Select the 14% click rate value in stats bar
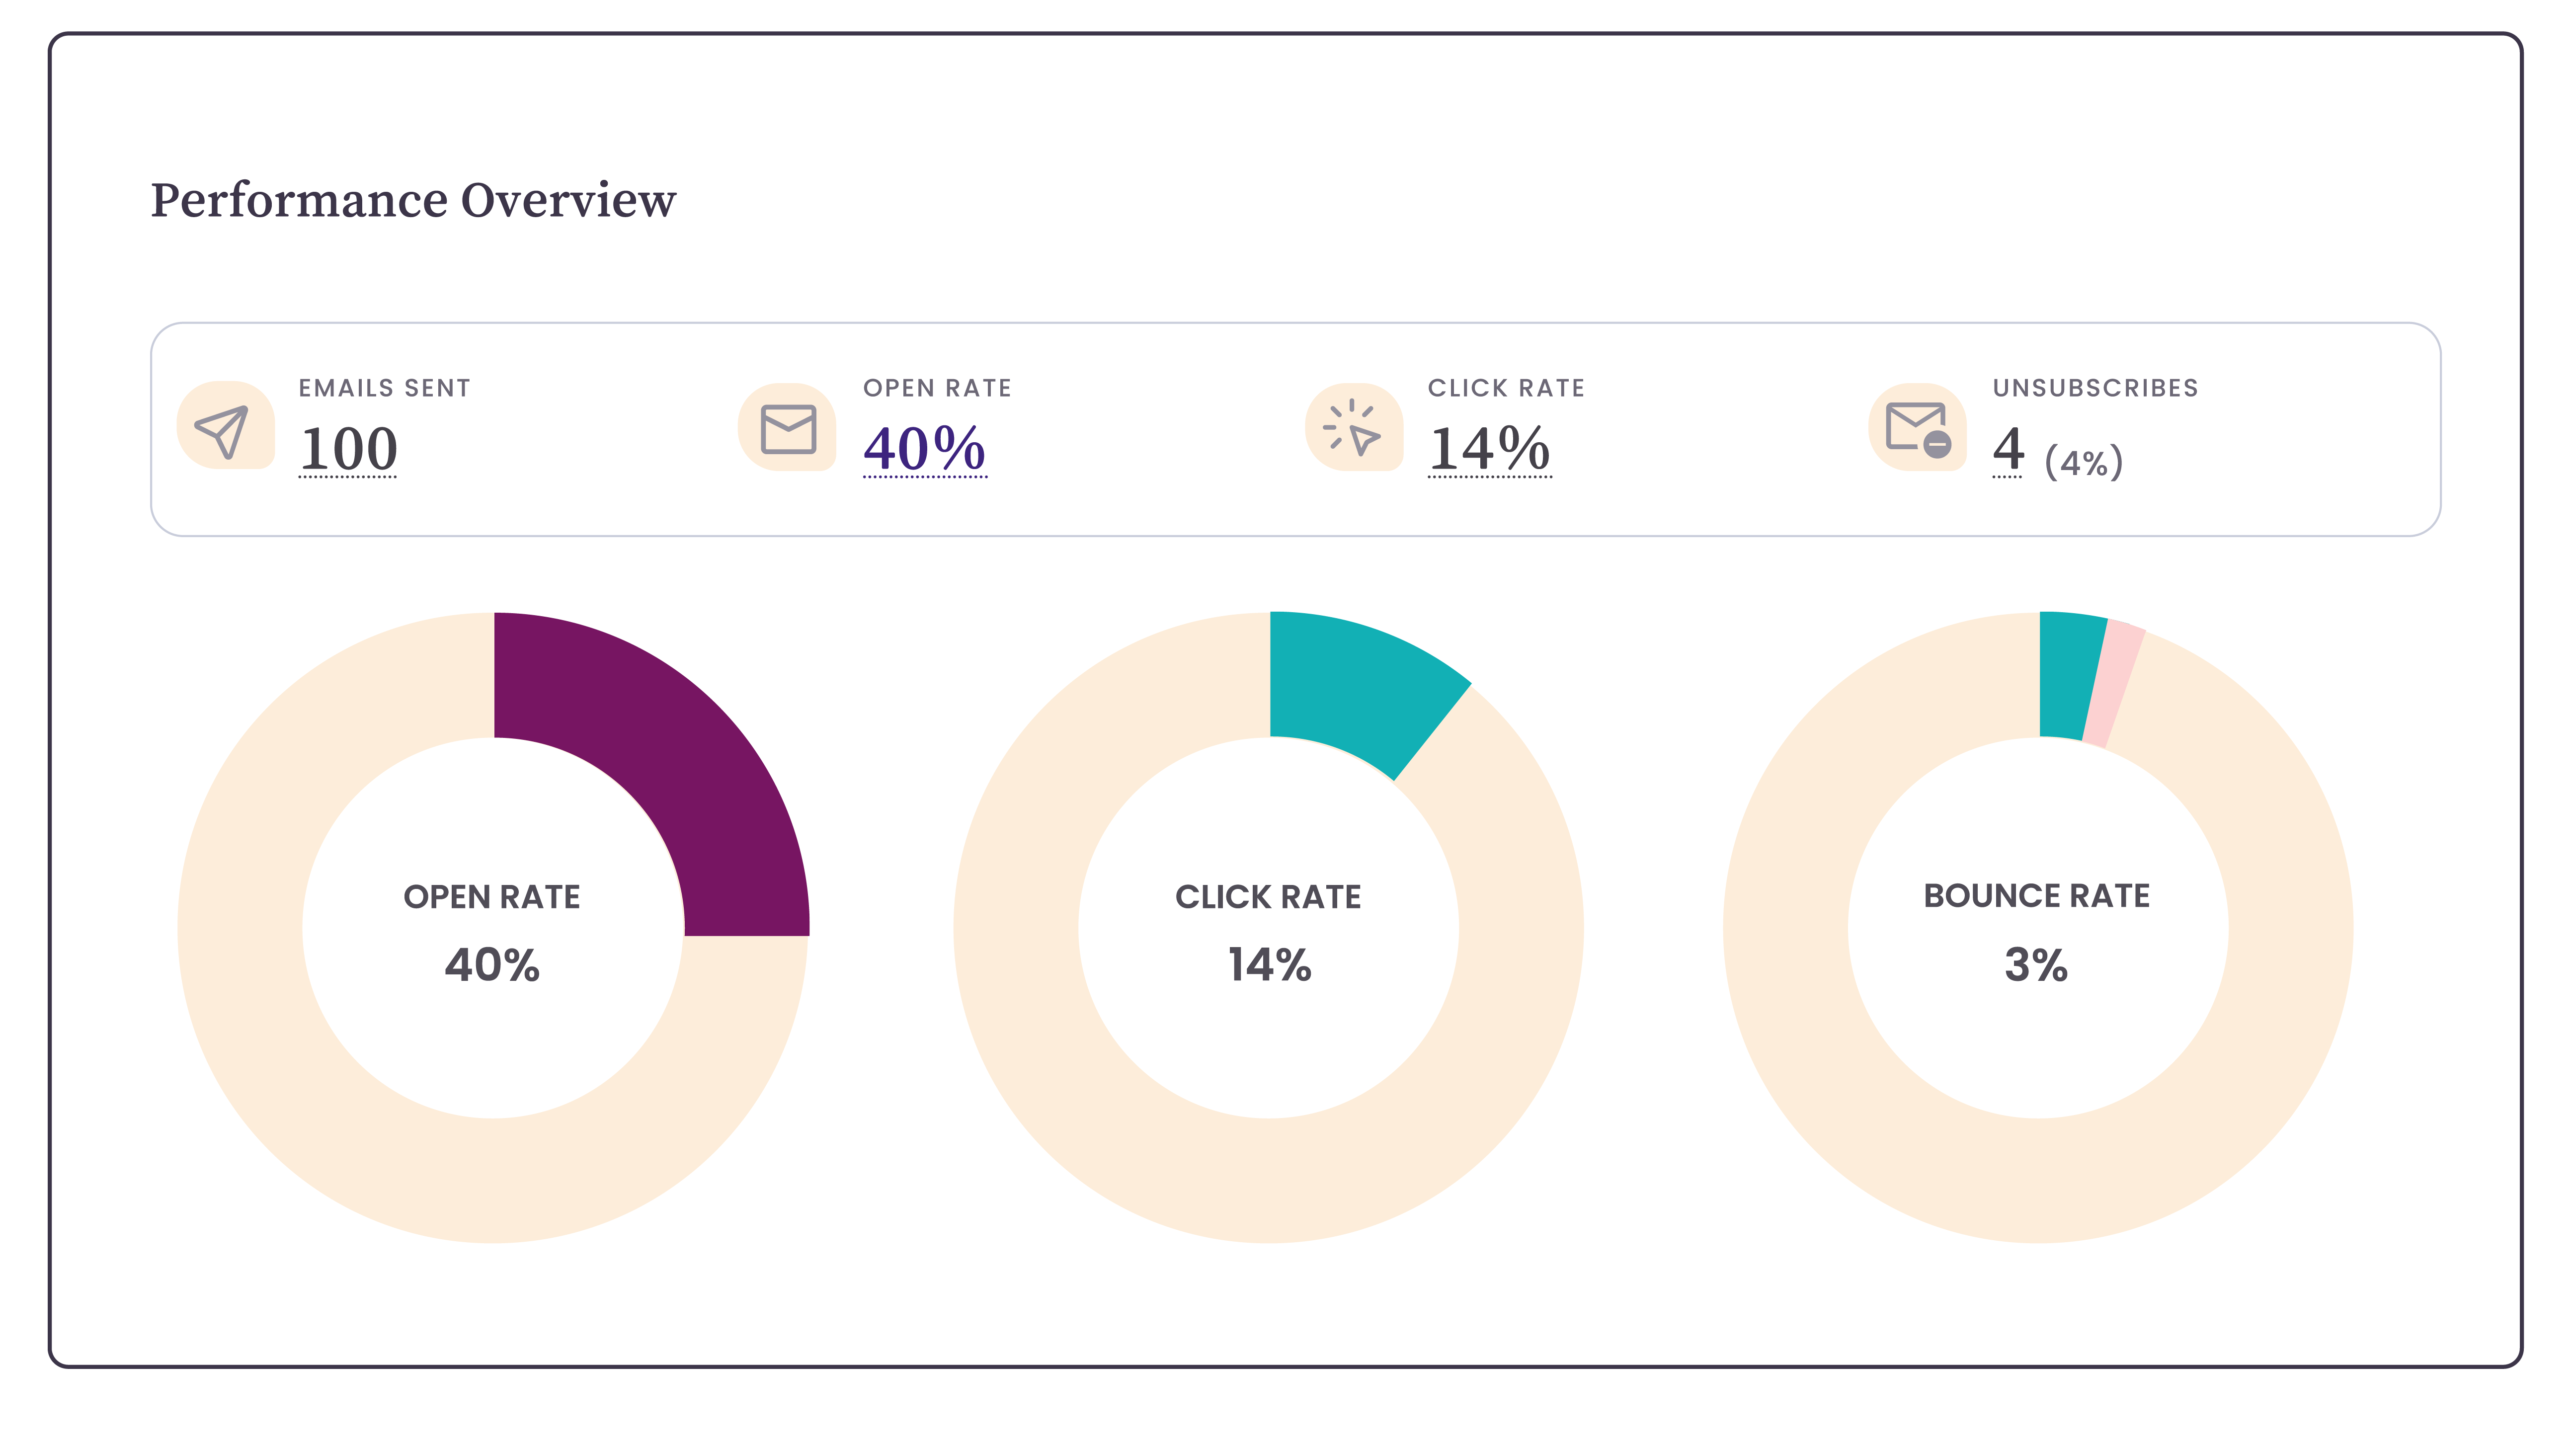2576x1439 pixels. tap(1489, 449)
